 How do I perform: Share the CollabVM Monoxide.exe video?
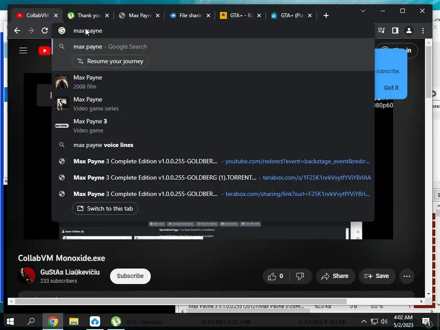click(x=335, y=276)
